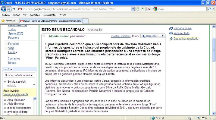Screen dimensions: 216x120
Task: Open dropdown arrow next to Responder
Action: (163, 36)
